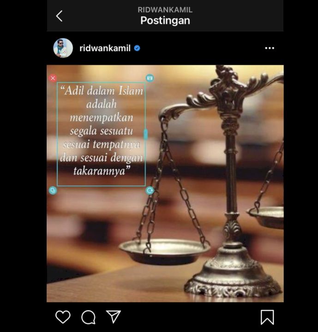Viewport: 318px width, 332px height.
Task: Tap the RIDWANKAMIL header label
Action: coord(165,10)
